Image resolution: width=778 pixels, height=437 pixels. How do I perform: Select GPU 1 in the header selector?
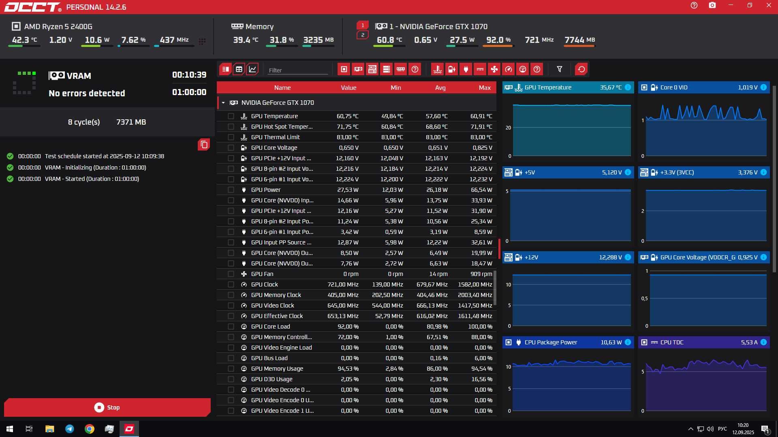[363, 25]
